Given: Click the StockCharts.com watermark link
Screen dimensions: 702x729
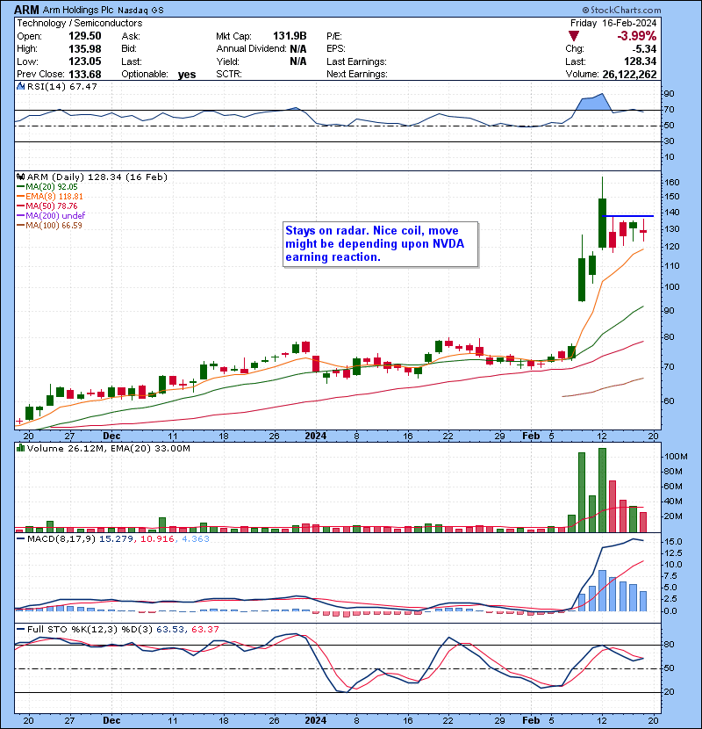Looking at the screenshot, I should pos(621,10).
